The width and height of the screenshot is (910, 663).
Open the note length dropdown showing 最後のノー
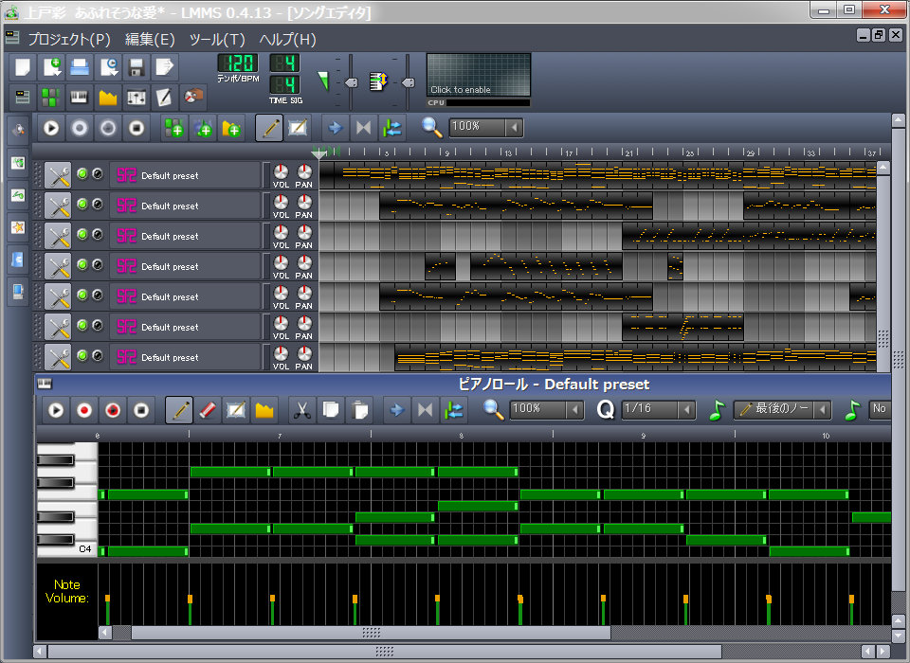tap(782, 409)
